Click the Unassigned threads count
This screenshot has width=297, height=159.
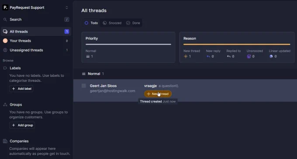pos(67,50)
